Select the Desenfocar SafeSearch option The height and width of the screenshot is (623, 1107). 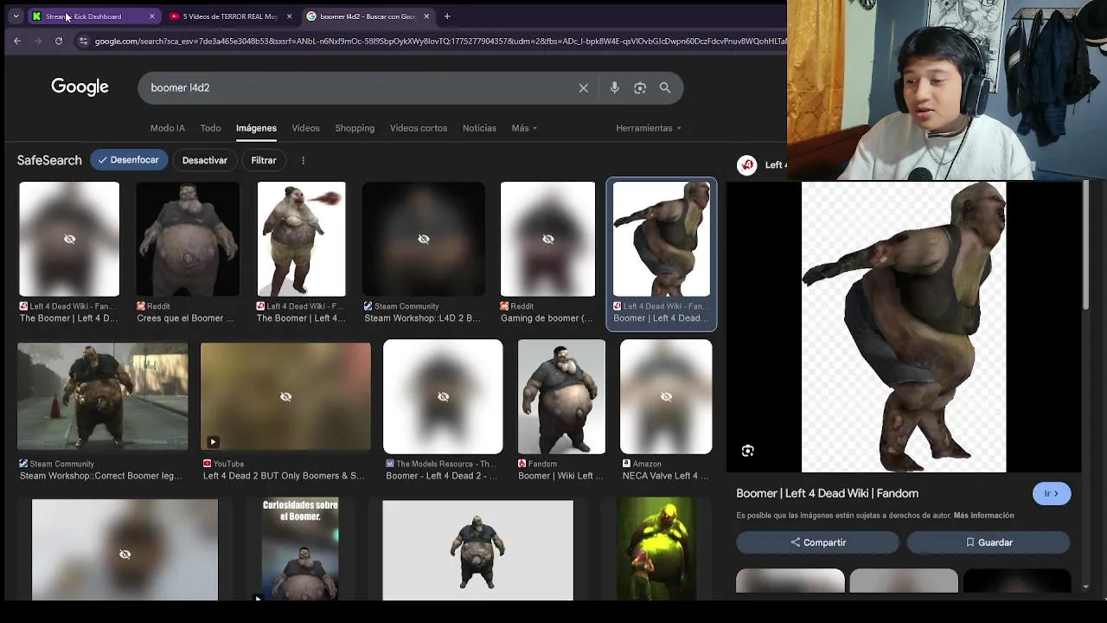[x=129, y=160]
